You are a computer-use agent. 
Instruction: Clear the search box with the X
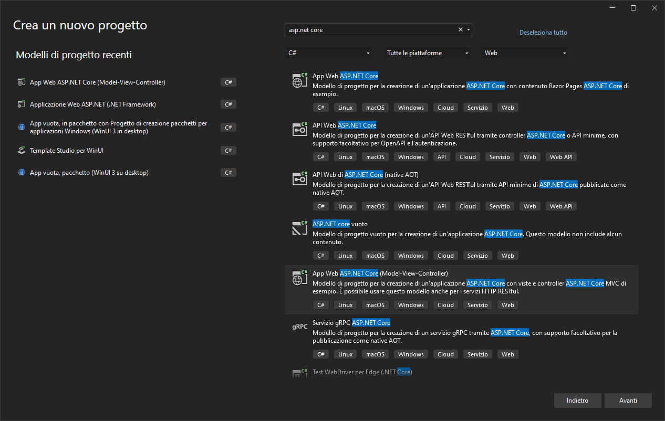[461, 30]
